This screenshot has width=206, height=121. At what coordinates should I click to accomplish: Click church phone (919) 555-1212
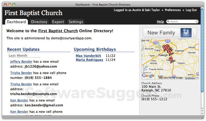click(x=154, y=99)
